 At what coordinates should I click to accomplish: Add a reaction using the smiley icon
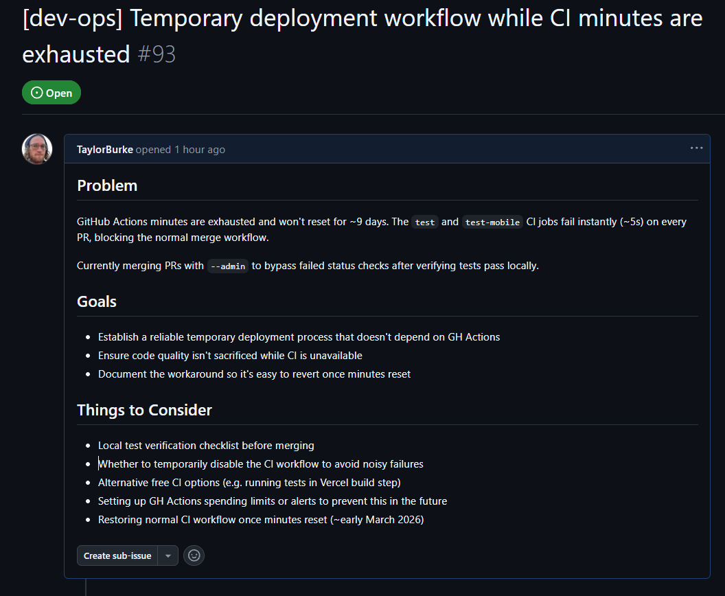[x=194, y=555]
